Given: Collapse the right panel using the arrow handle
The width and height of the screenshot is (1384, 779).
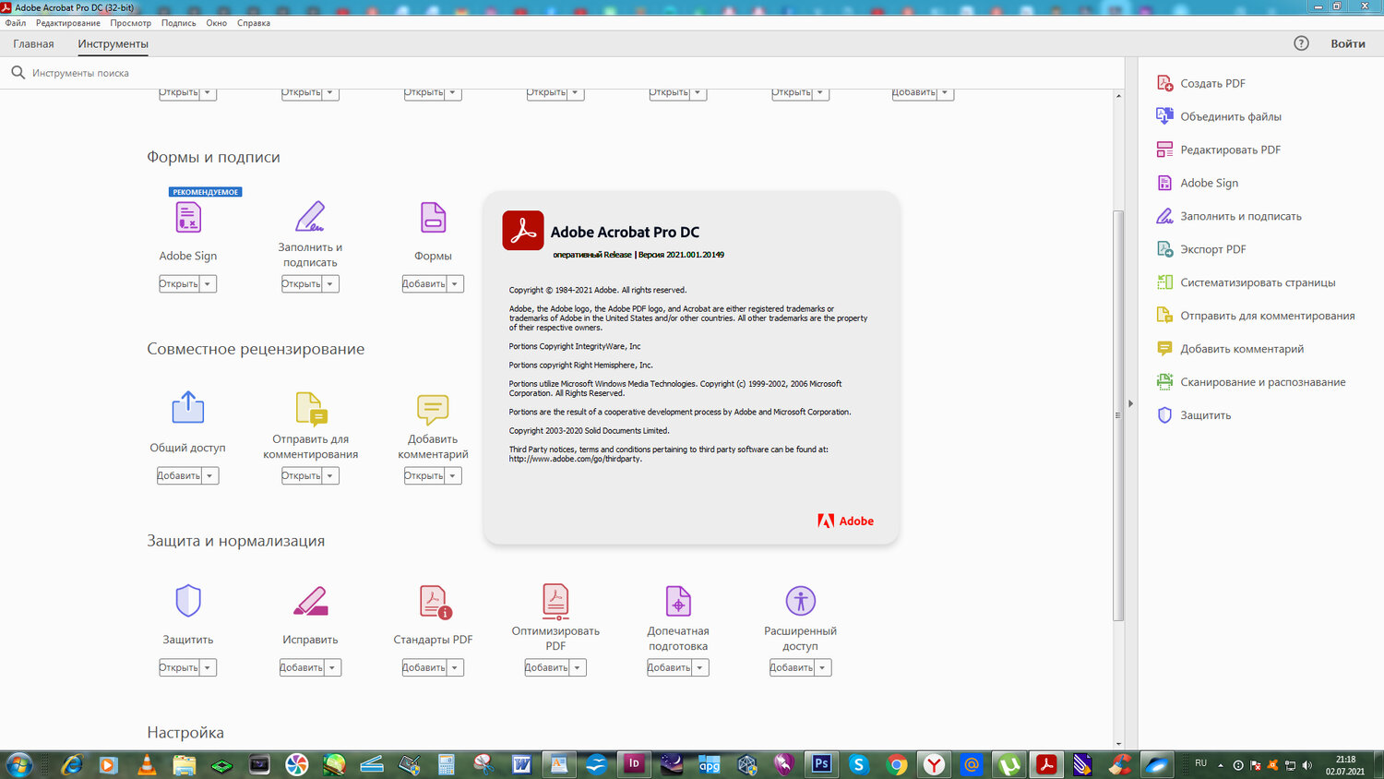Looking at the screenshot, I should pyautogui.click(x=1131, y=403).
